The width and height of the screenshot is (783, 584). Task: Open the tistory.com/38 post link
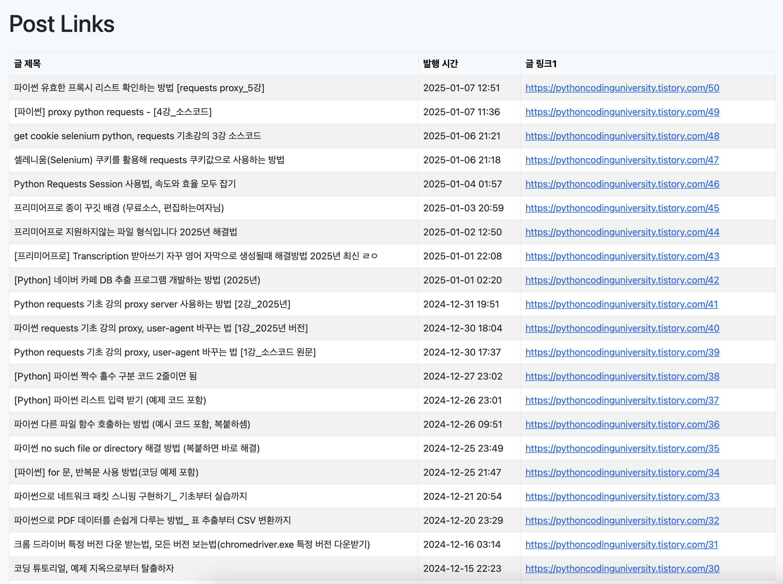[622, 376]
